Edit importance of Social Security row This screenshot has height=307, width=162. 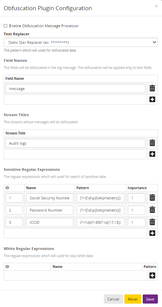(137, 198)
